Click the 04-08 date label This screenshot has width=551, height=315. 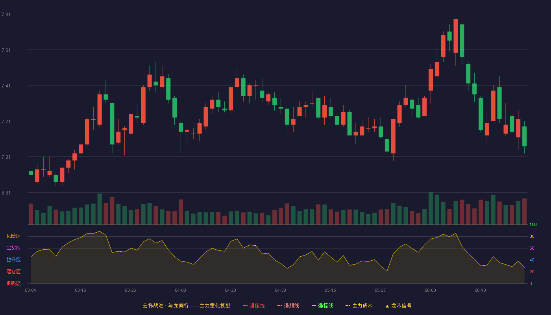(180, 290)
